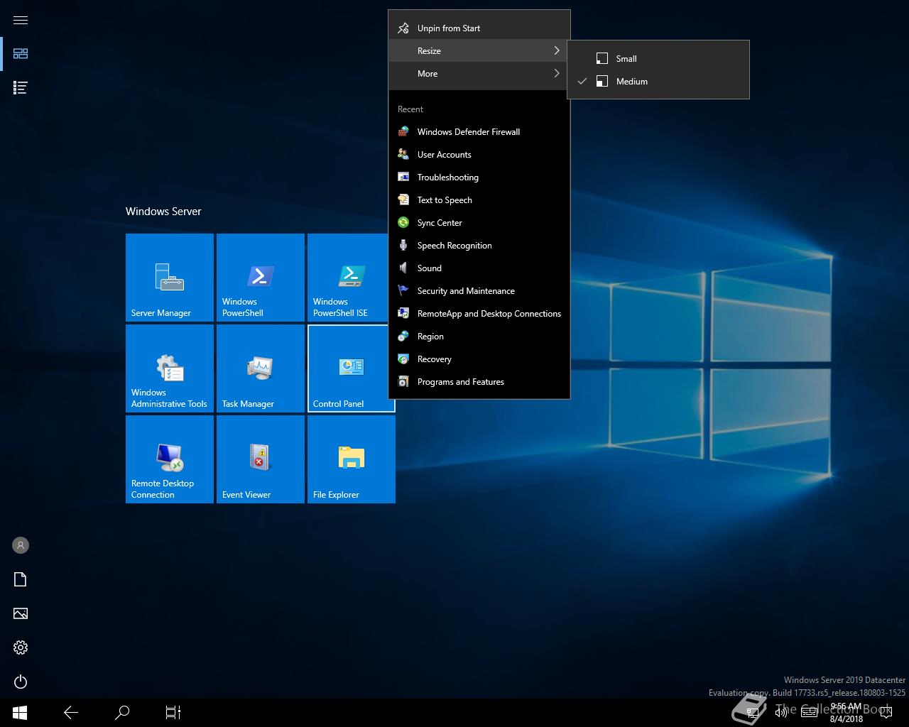Viewport: 909px width, 727px height.
Task: Open recent Windows Defender Firewall
Action: (x=479, y=132)
